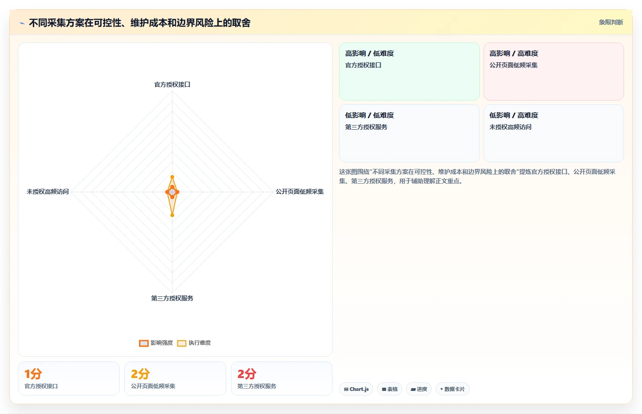Select the 表格 tag chip
The image size is (642, 414).
tap(390, 389)
